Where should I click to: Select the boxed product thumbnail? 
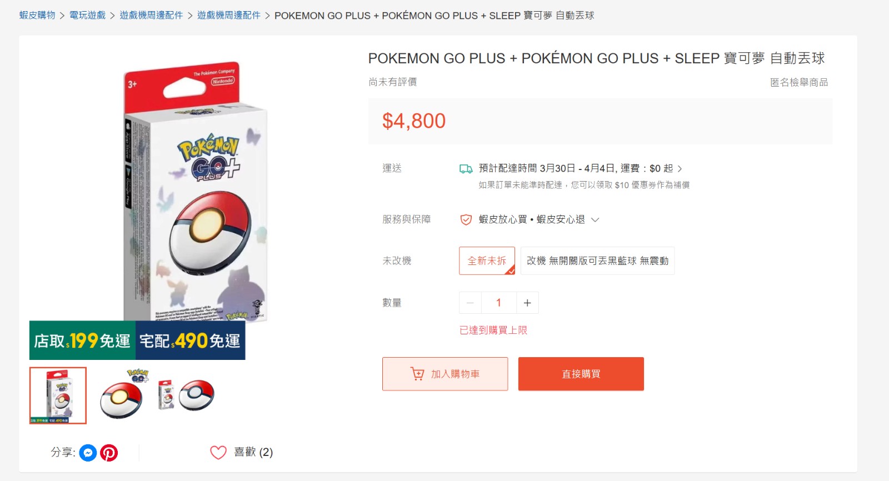pyautogui.click(x=58, y=395)
